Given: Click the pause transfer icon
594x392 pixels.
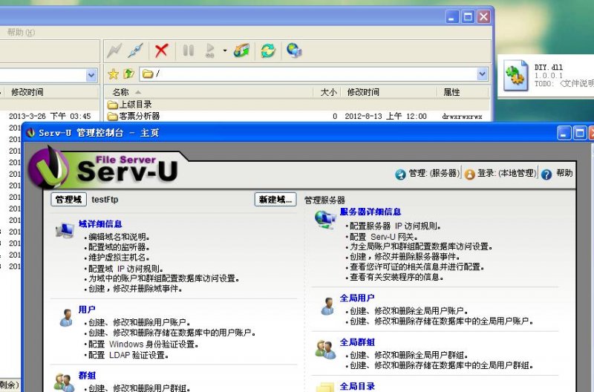Looking at the screenshot, I should [x=189, y=50].
